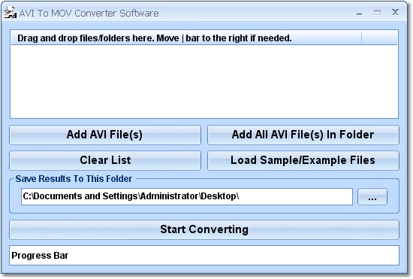Screen dimensions: 413x279
Task: Maximize the converter window
Action: [x=377, y=12]
